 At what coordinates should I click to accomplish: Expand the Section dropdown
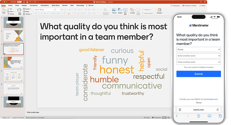(x=28, y=14)
